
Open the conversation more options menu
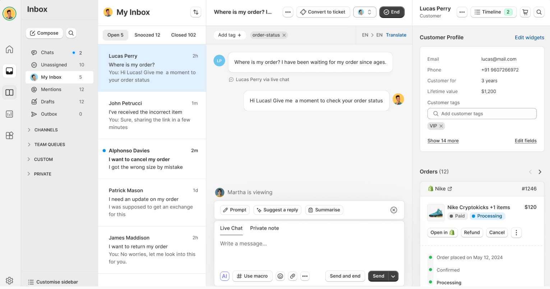288,12
